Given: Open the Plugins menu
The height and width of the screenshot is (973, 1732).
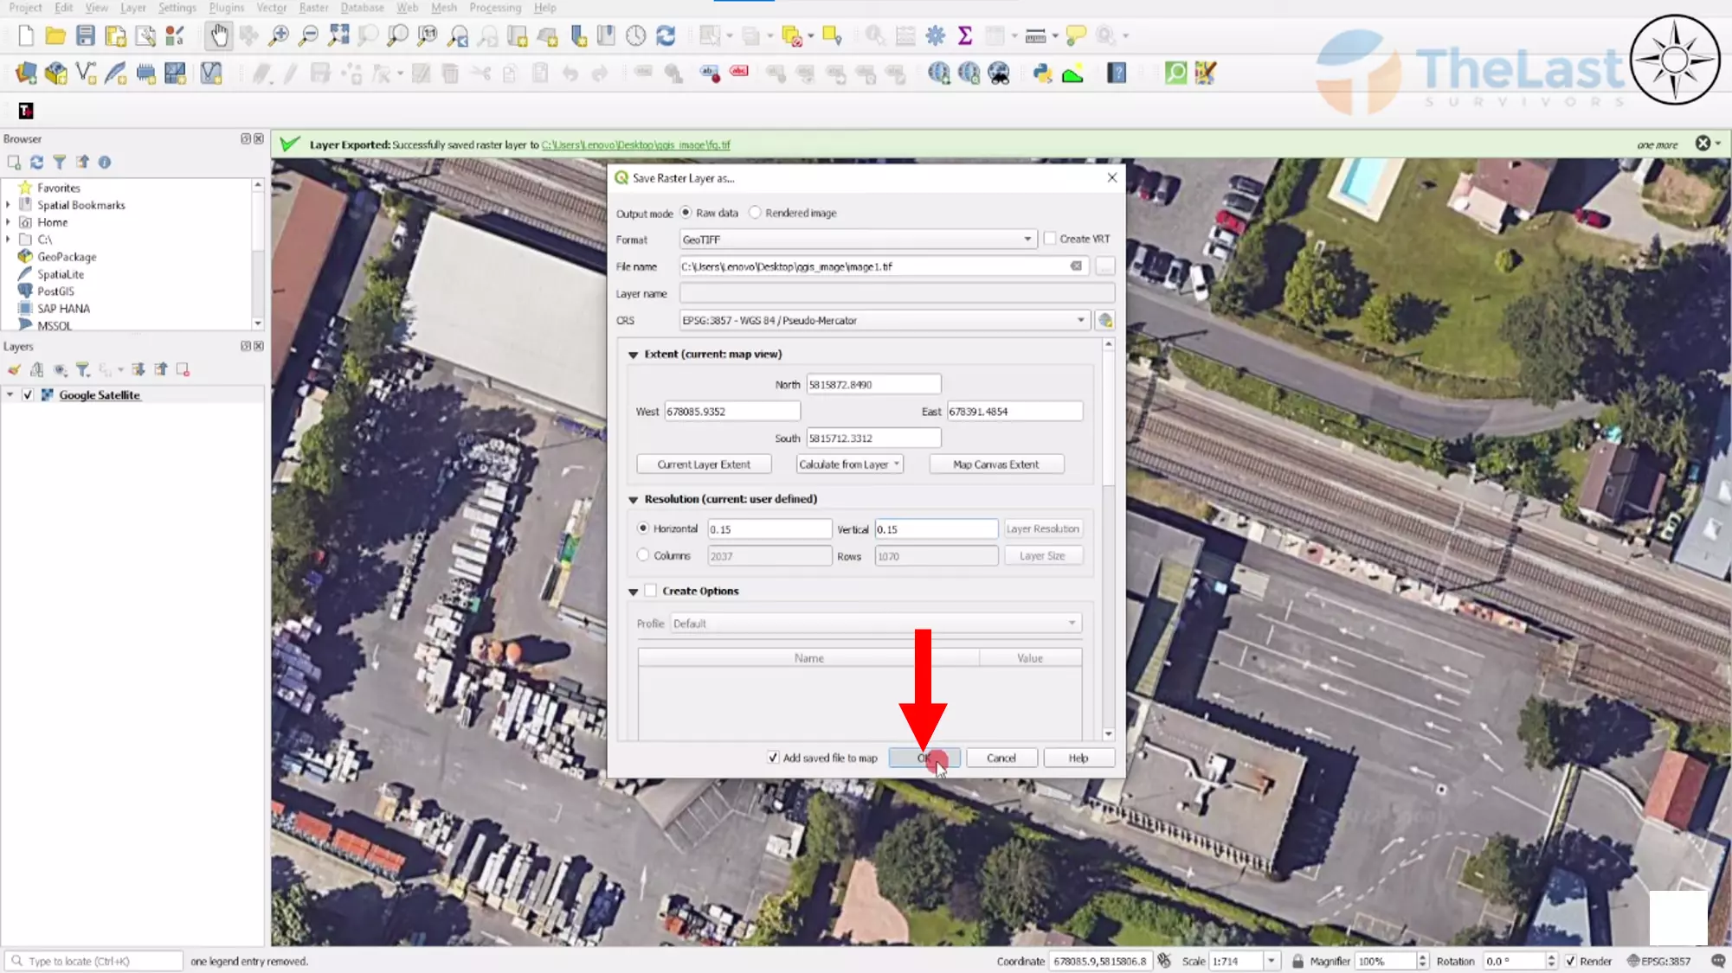Looking at the screenshot, I should [x=227, y=8].
